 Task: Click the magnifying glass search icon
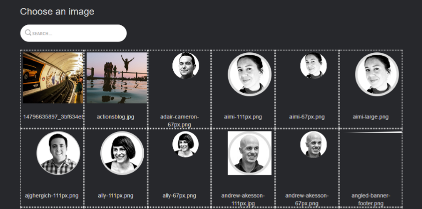point(28,33)
